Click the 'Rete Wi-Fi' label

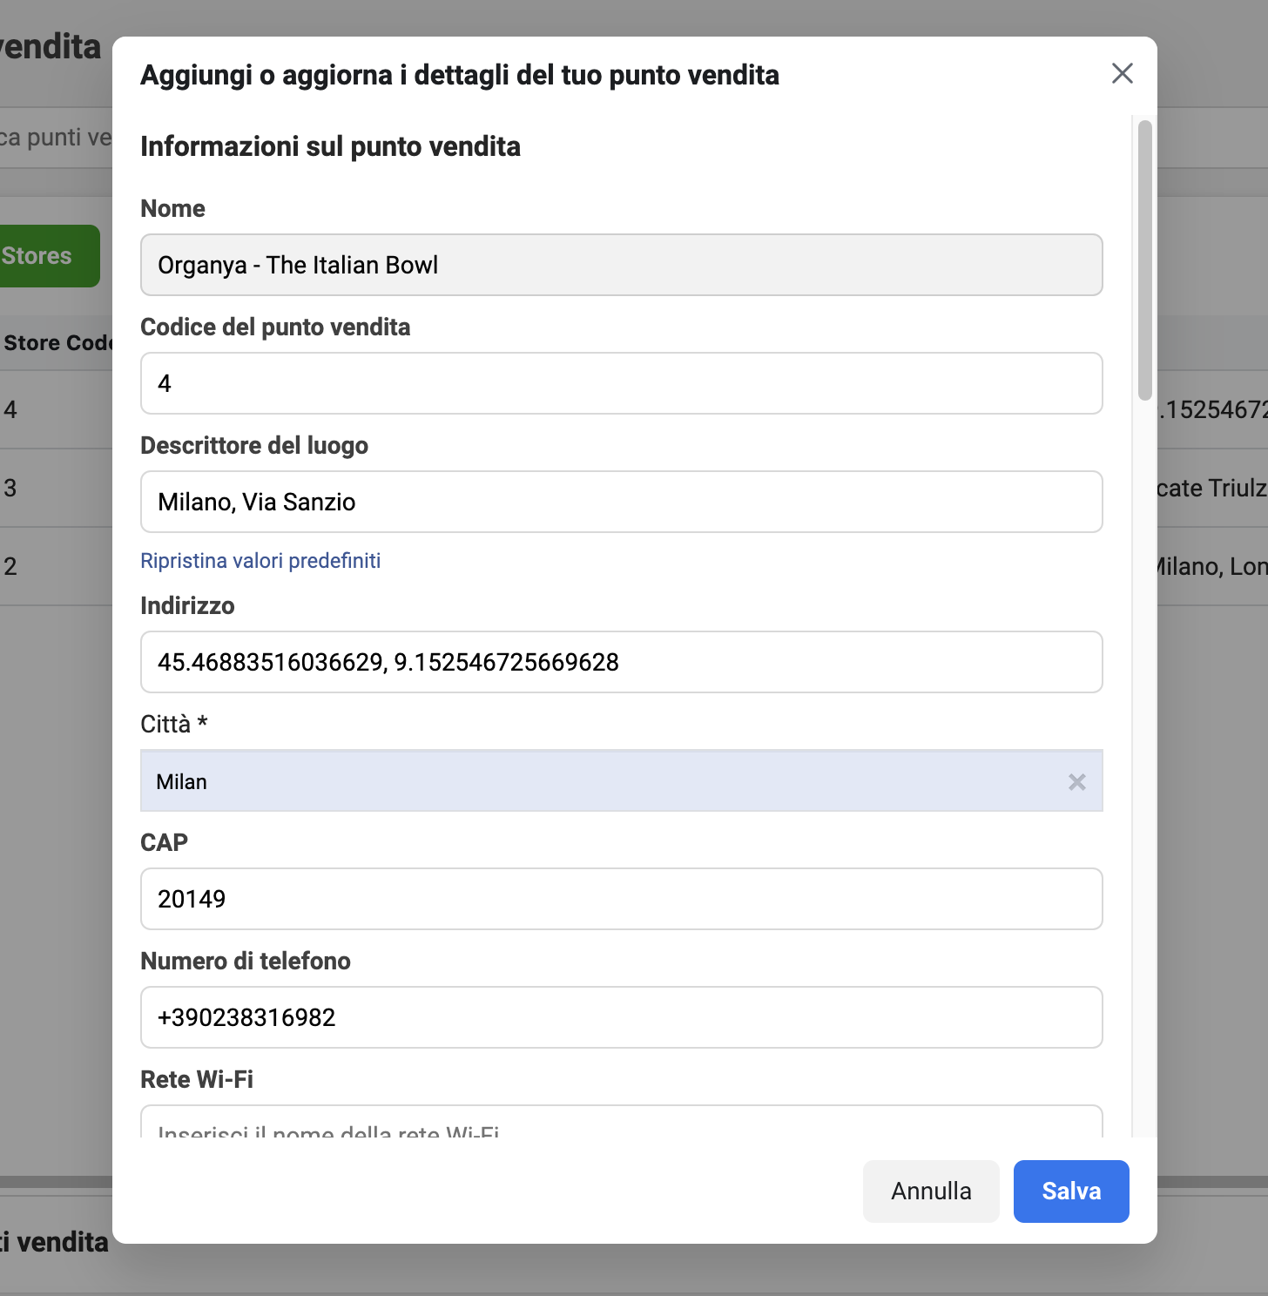coord(197,1079)
